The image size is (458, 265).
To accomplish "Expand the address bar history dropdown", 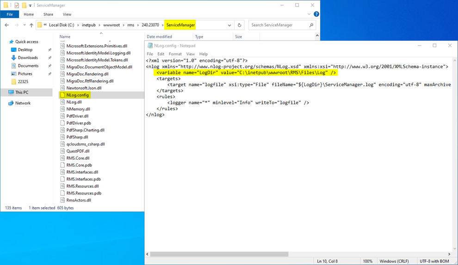I will (x=229, y=25).
